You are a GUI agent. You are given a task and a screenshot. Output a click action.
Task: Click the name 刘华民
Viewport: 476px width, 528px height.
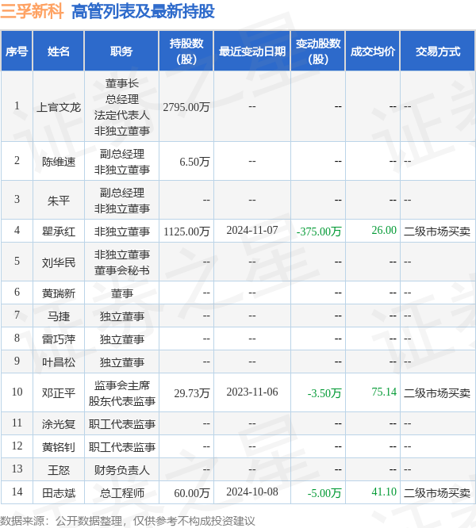(x=59, y=262)
